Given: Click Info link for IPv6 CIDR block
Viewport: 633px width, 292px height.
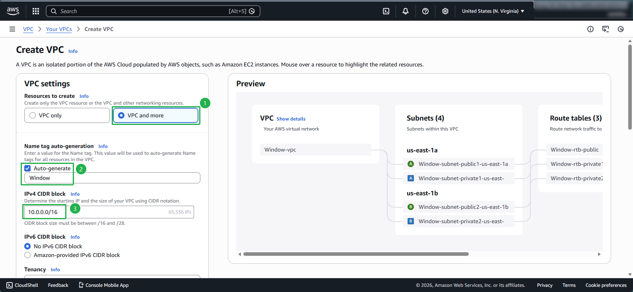Looking at the screenshot, I should tap(75, 237).
